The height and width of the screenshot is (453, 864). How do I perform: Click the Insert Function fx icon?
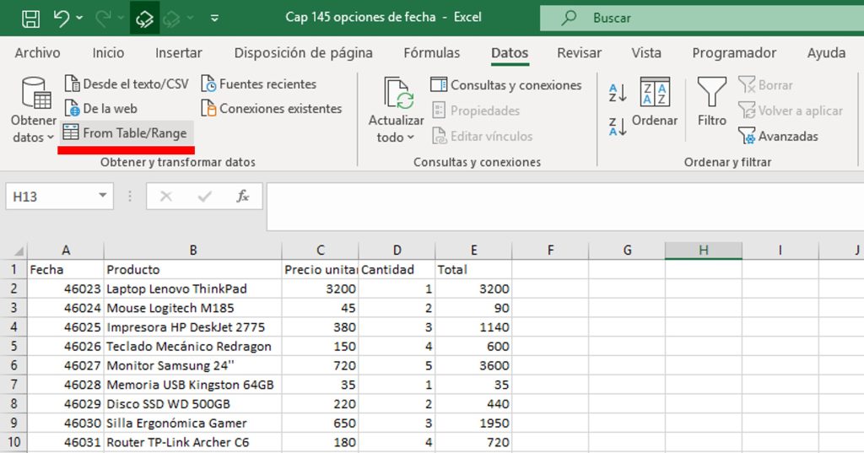[x=242, y=197]
